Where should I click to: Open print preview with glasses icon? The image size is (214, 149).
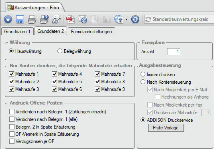[x=56, y=19]
